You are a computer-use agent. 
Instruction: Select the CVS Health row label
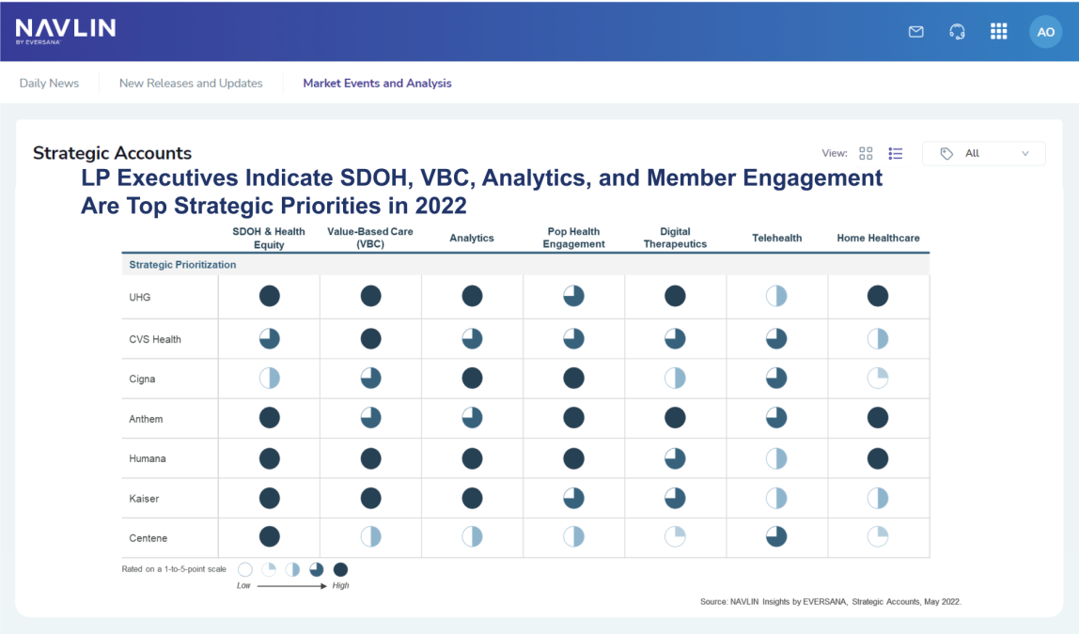click(x=155, y=339)
